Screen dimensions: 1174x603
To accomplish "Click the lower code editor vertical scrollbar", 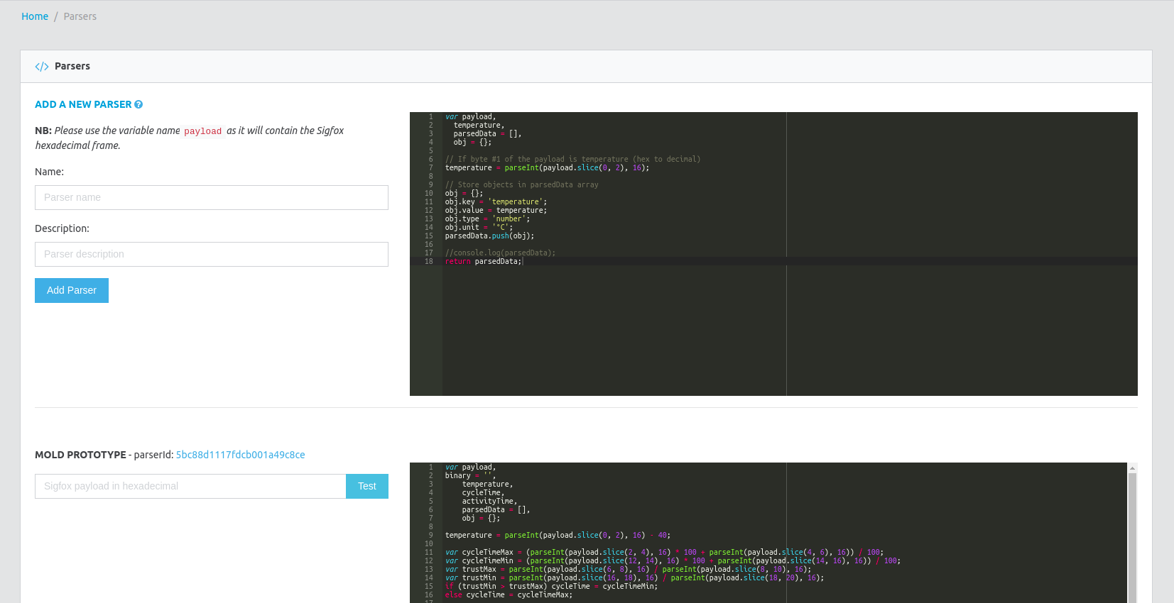I will coord(1132,538).
